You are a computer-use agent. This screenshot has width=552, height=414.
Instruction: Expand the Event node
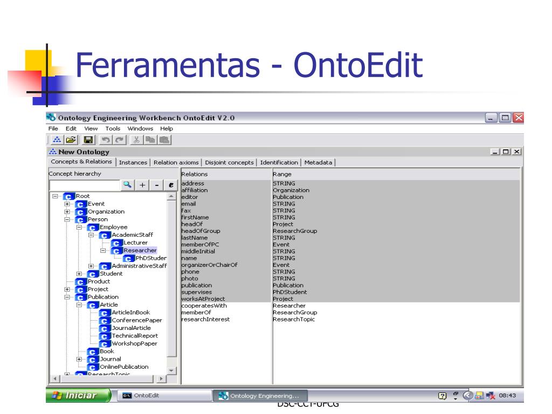pos(67,204)
